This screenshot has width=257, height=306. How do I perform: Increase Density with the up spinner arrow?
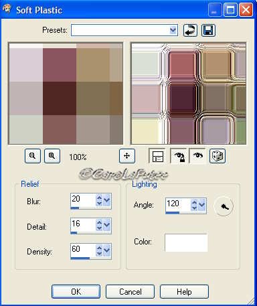[x=99, y=248]
